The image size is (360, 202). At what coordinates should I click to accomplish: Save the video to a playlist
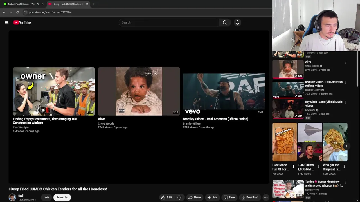(x=229, y=198)
